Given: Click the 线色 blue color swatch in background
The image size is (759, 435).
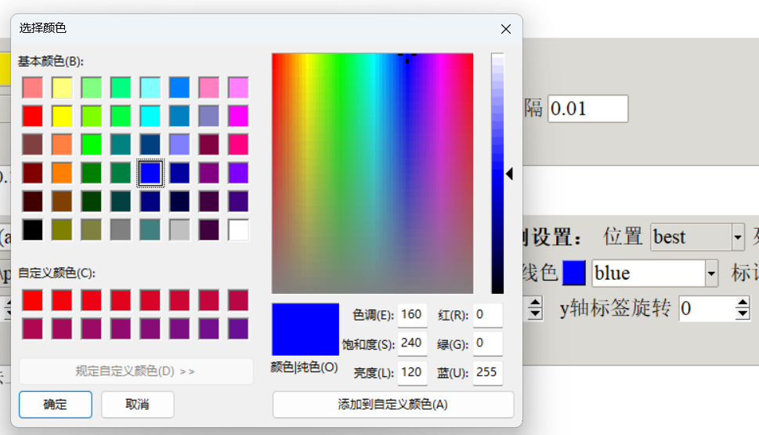Looking at the screenshot, I should (x=574, y=274).
